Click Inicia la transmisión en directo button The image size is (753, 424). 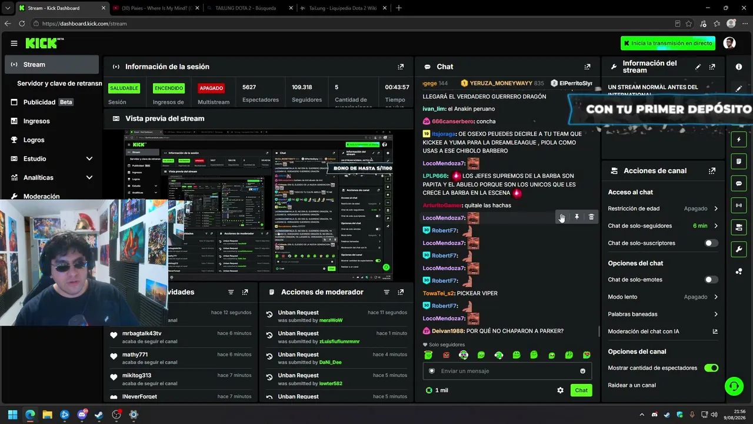coord(668,43)
